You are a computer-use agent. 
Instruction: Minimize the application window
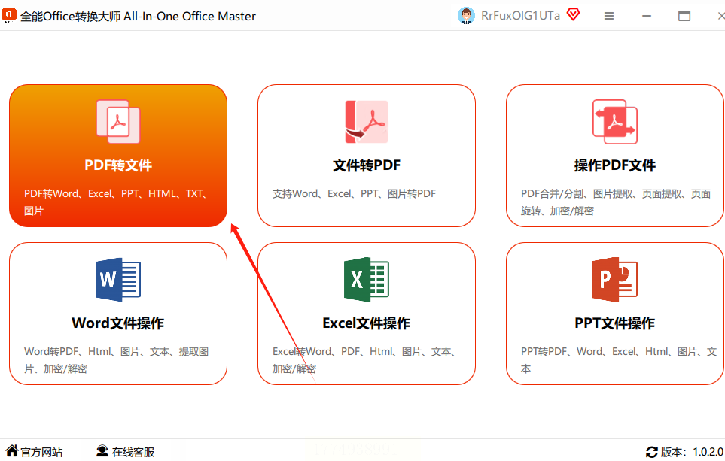(x=647, y=16)
